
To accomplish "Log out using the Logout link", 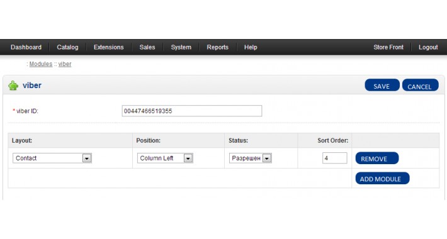I will point(428,47).
